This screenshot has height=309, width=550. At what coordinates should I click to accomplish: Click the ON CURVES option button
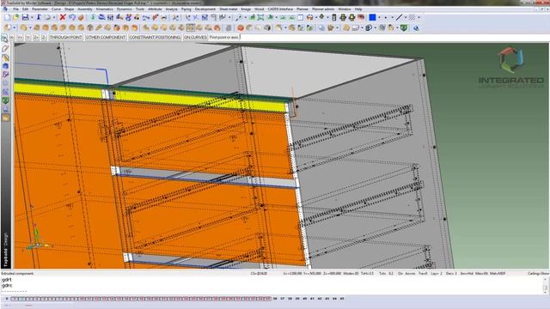tap(195, 37)
